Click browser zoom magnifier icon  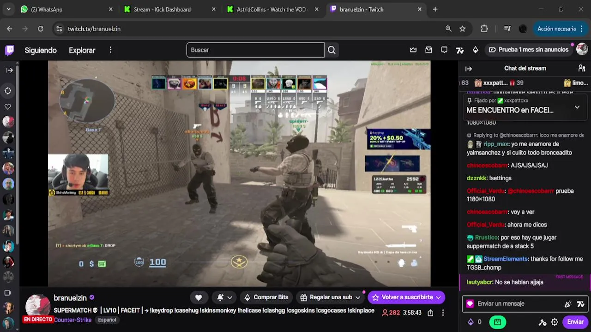pyautogui.click(x=448, y=29)
